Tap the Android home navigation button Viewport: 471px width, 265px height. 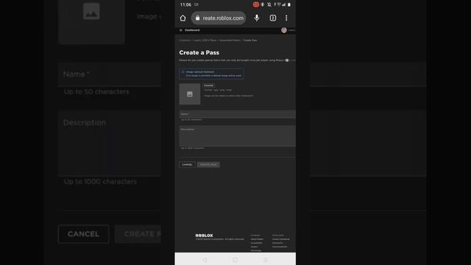click(x=235, y=260)
